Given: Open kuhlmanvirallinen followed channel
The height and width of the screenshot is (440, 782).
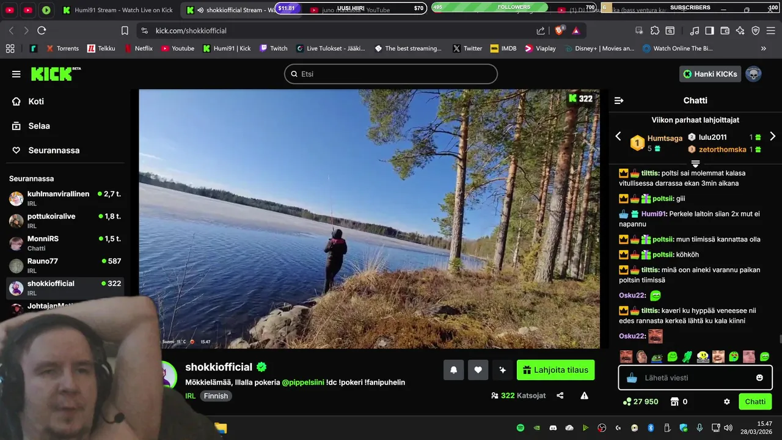Looking at the screenshot, I should click(65, 198).
